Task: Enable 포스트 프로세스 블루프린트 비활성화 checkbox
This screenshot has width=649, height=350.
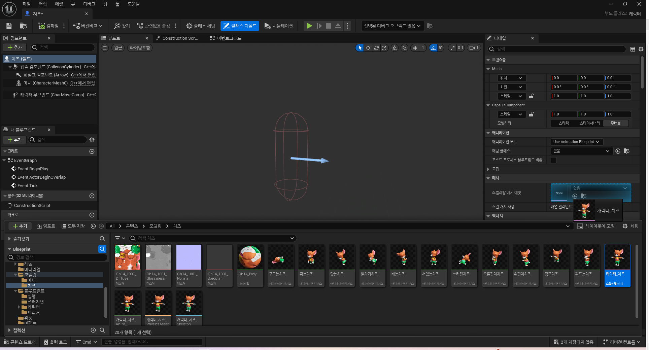Action: click(554, 160)
